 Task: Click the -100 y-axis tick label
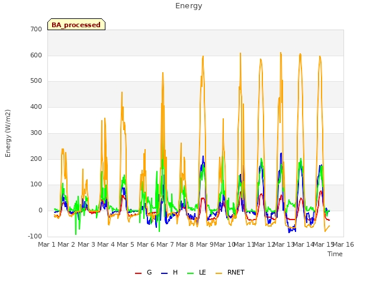point(35,236)
